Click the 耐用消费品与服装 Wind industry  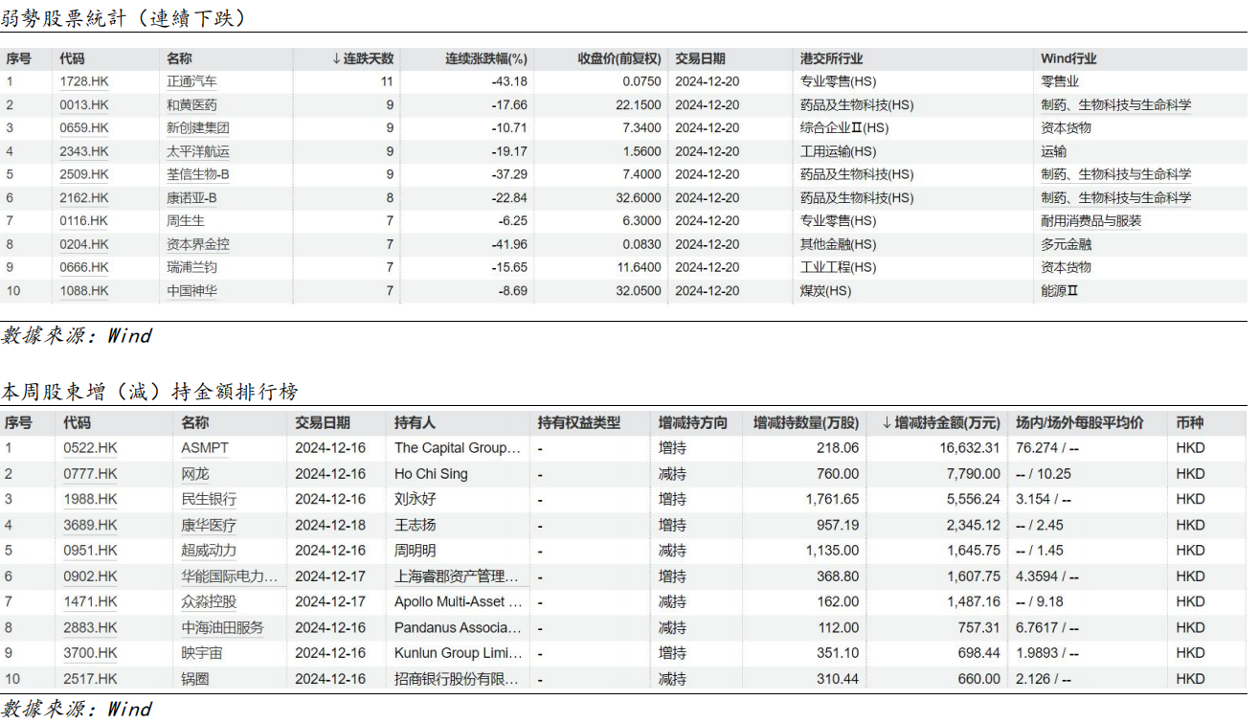pyautogui.click(x=1090, y=221)
